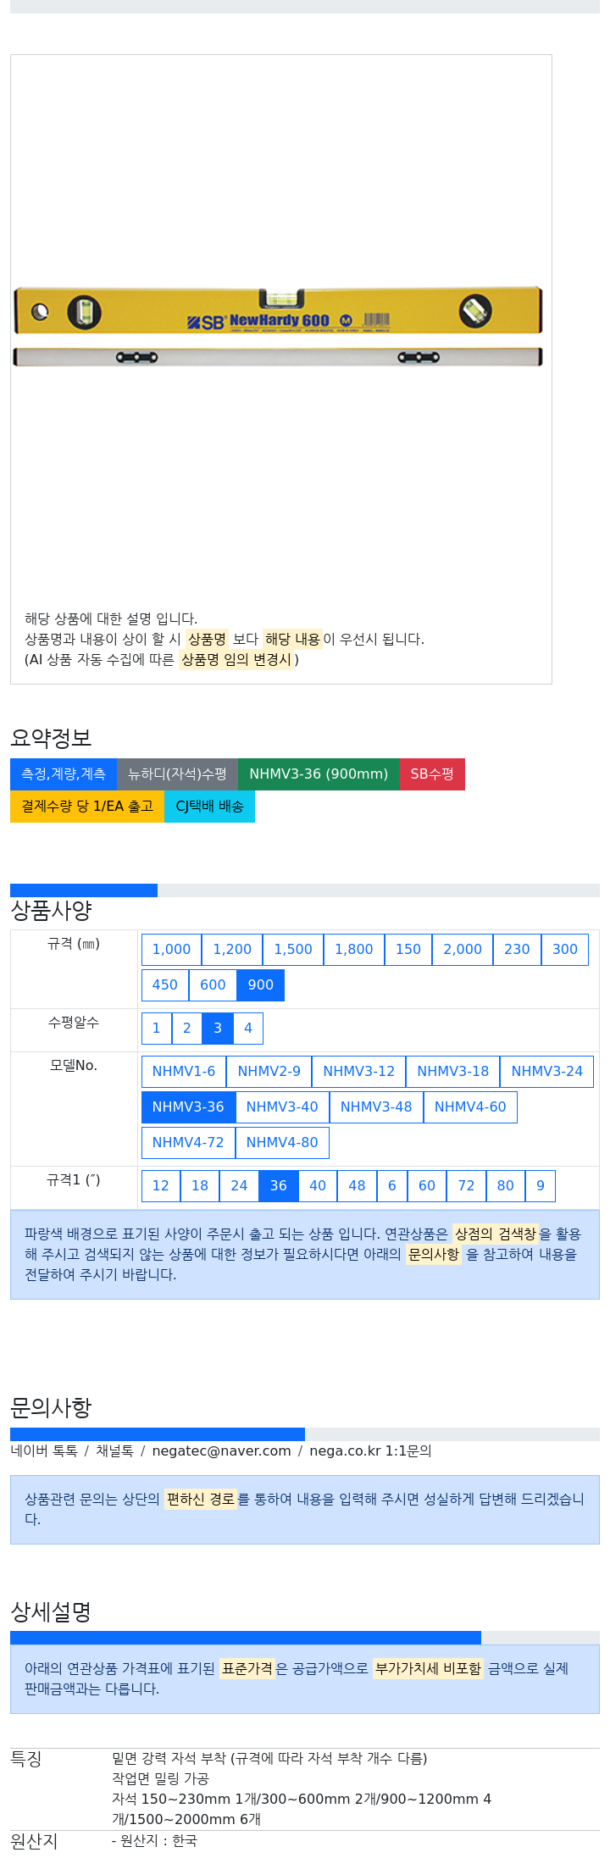
Task: Select the green NHMV3-36 (900mm) tag
Action: coord(319,774)
